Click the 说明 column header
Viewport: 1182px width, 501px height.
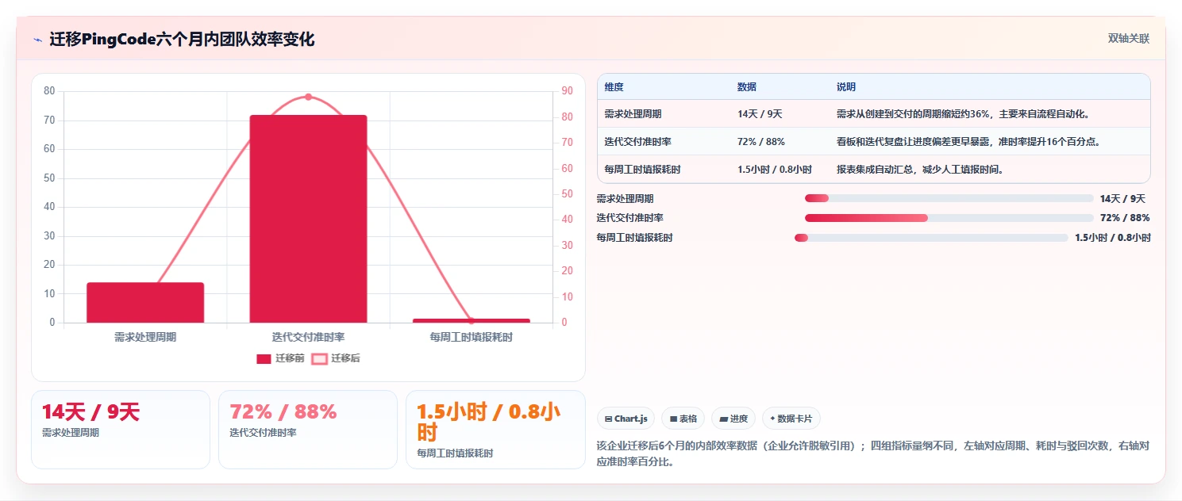pyautogui.click(x=846, y=87)
